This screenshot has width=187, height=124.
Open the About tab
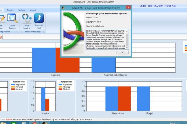[33, 10]
